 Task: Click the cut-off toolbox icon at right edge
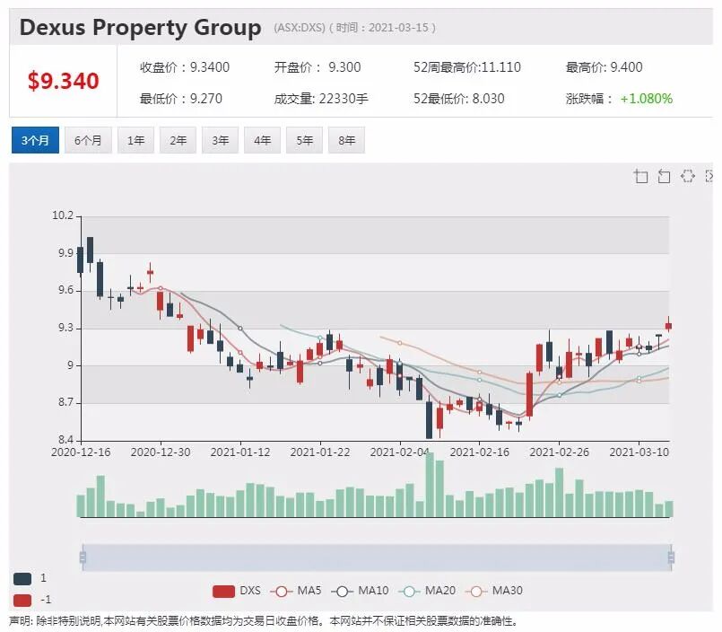click(709, 176)
